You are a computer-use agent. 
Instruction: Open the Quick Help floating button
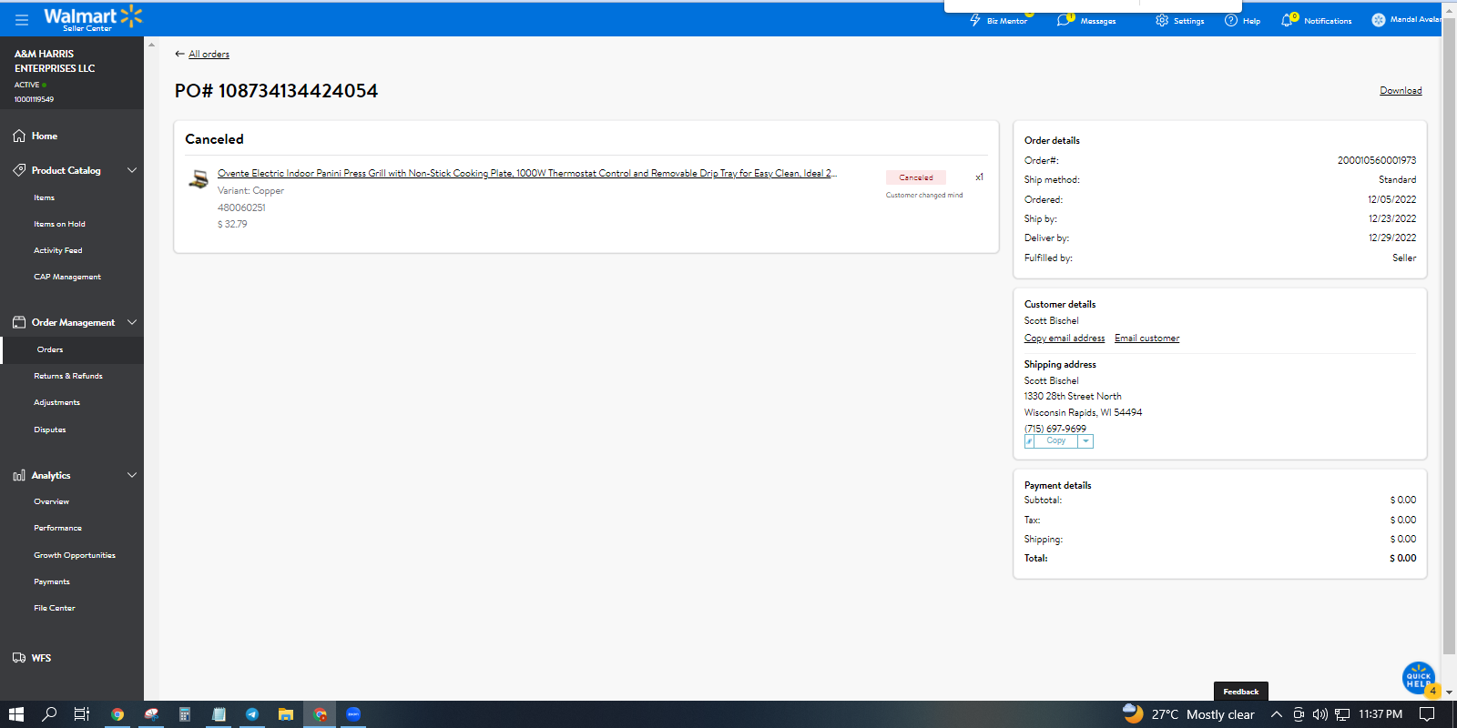(1419, 678)
